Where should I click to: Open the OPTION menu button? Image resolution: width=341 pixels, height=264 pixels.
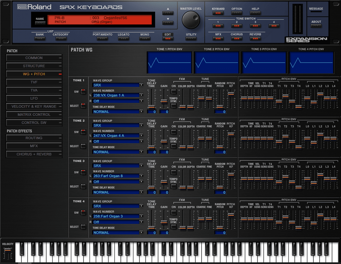click(237, 13)
